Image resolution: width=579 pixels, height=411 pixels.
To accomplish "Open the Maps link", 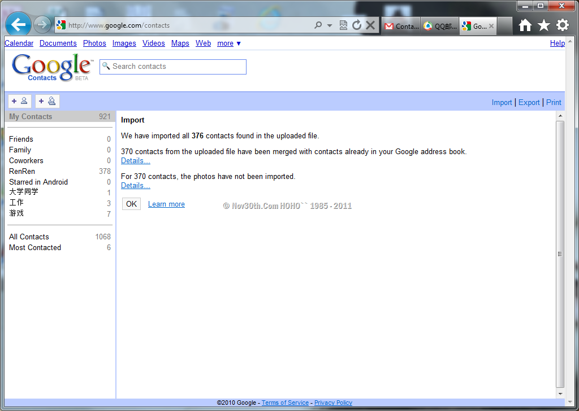I will [x=180, y=43].
